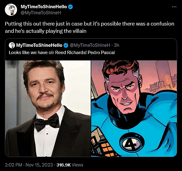This screenshot has height=171, width=182.
Task: Open the left photo of the man in a tuxedo
Action: tap(48, 108)
